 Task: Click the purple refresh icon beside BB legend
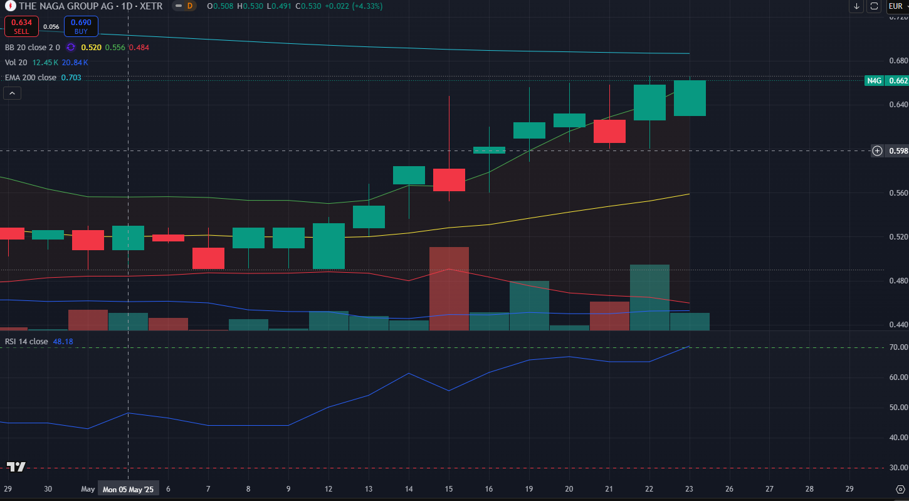click(x=71, y=47)
